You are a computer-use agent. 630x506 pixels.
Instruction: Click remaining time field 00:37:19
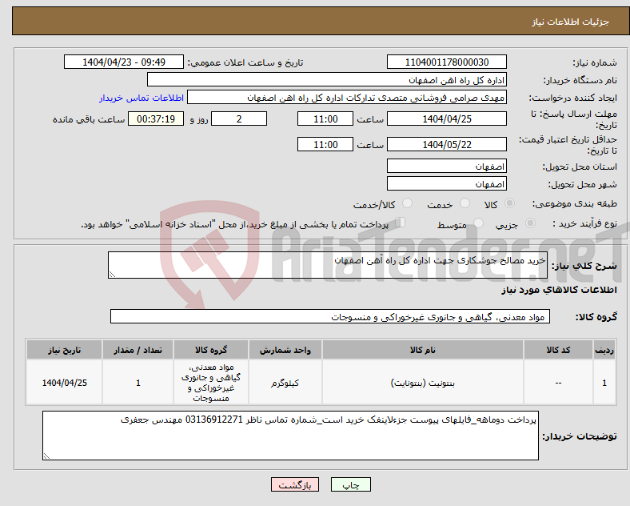point(156,119)
